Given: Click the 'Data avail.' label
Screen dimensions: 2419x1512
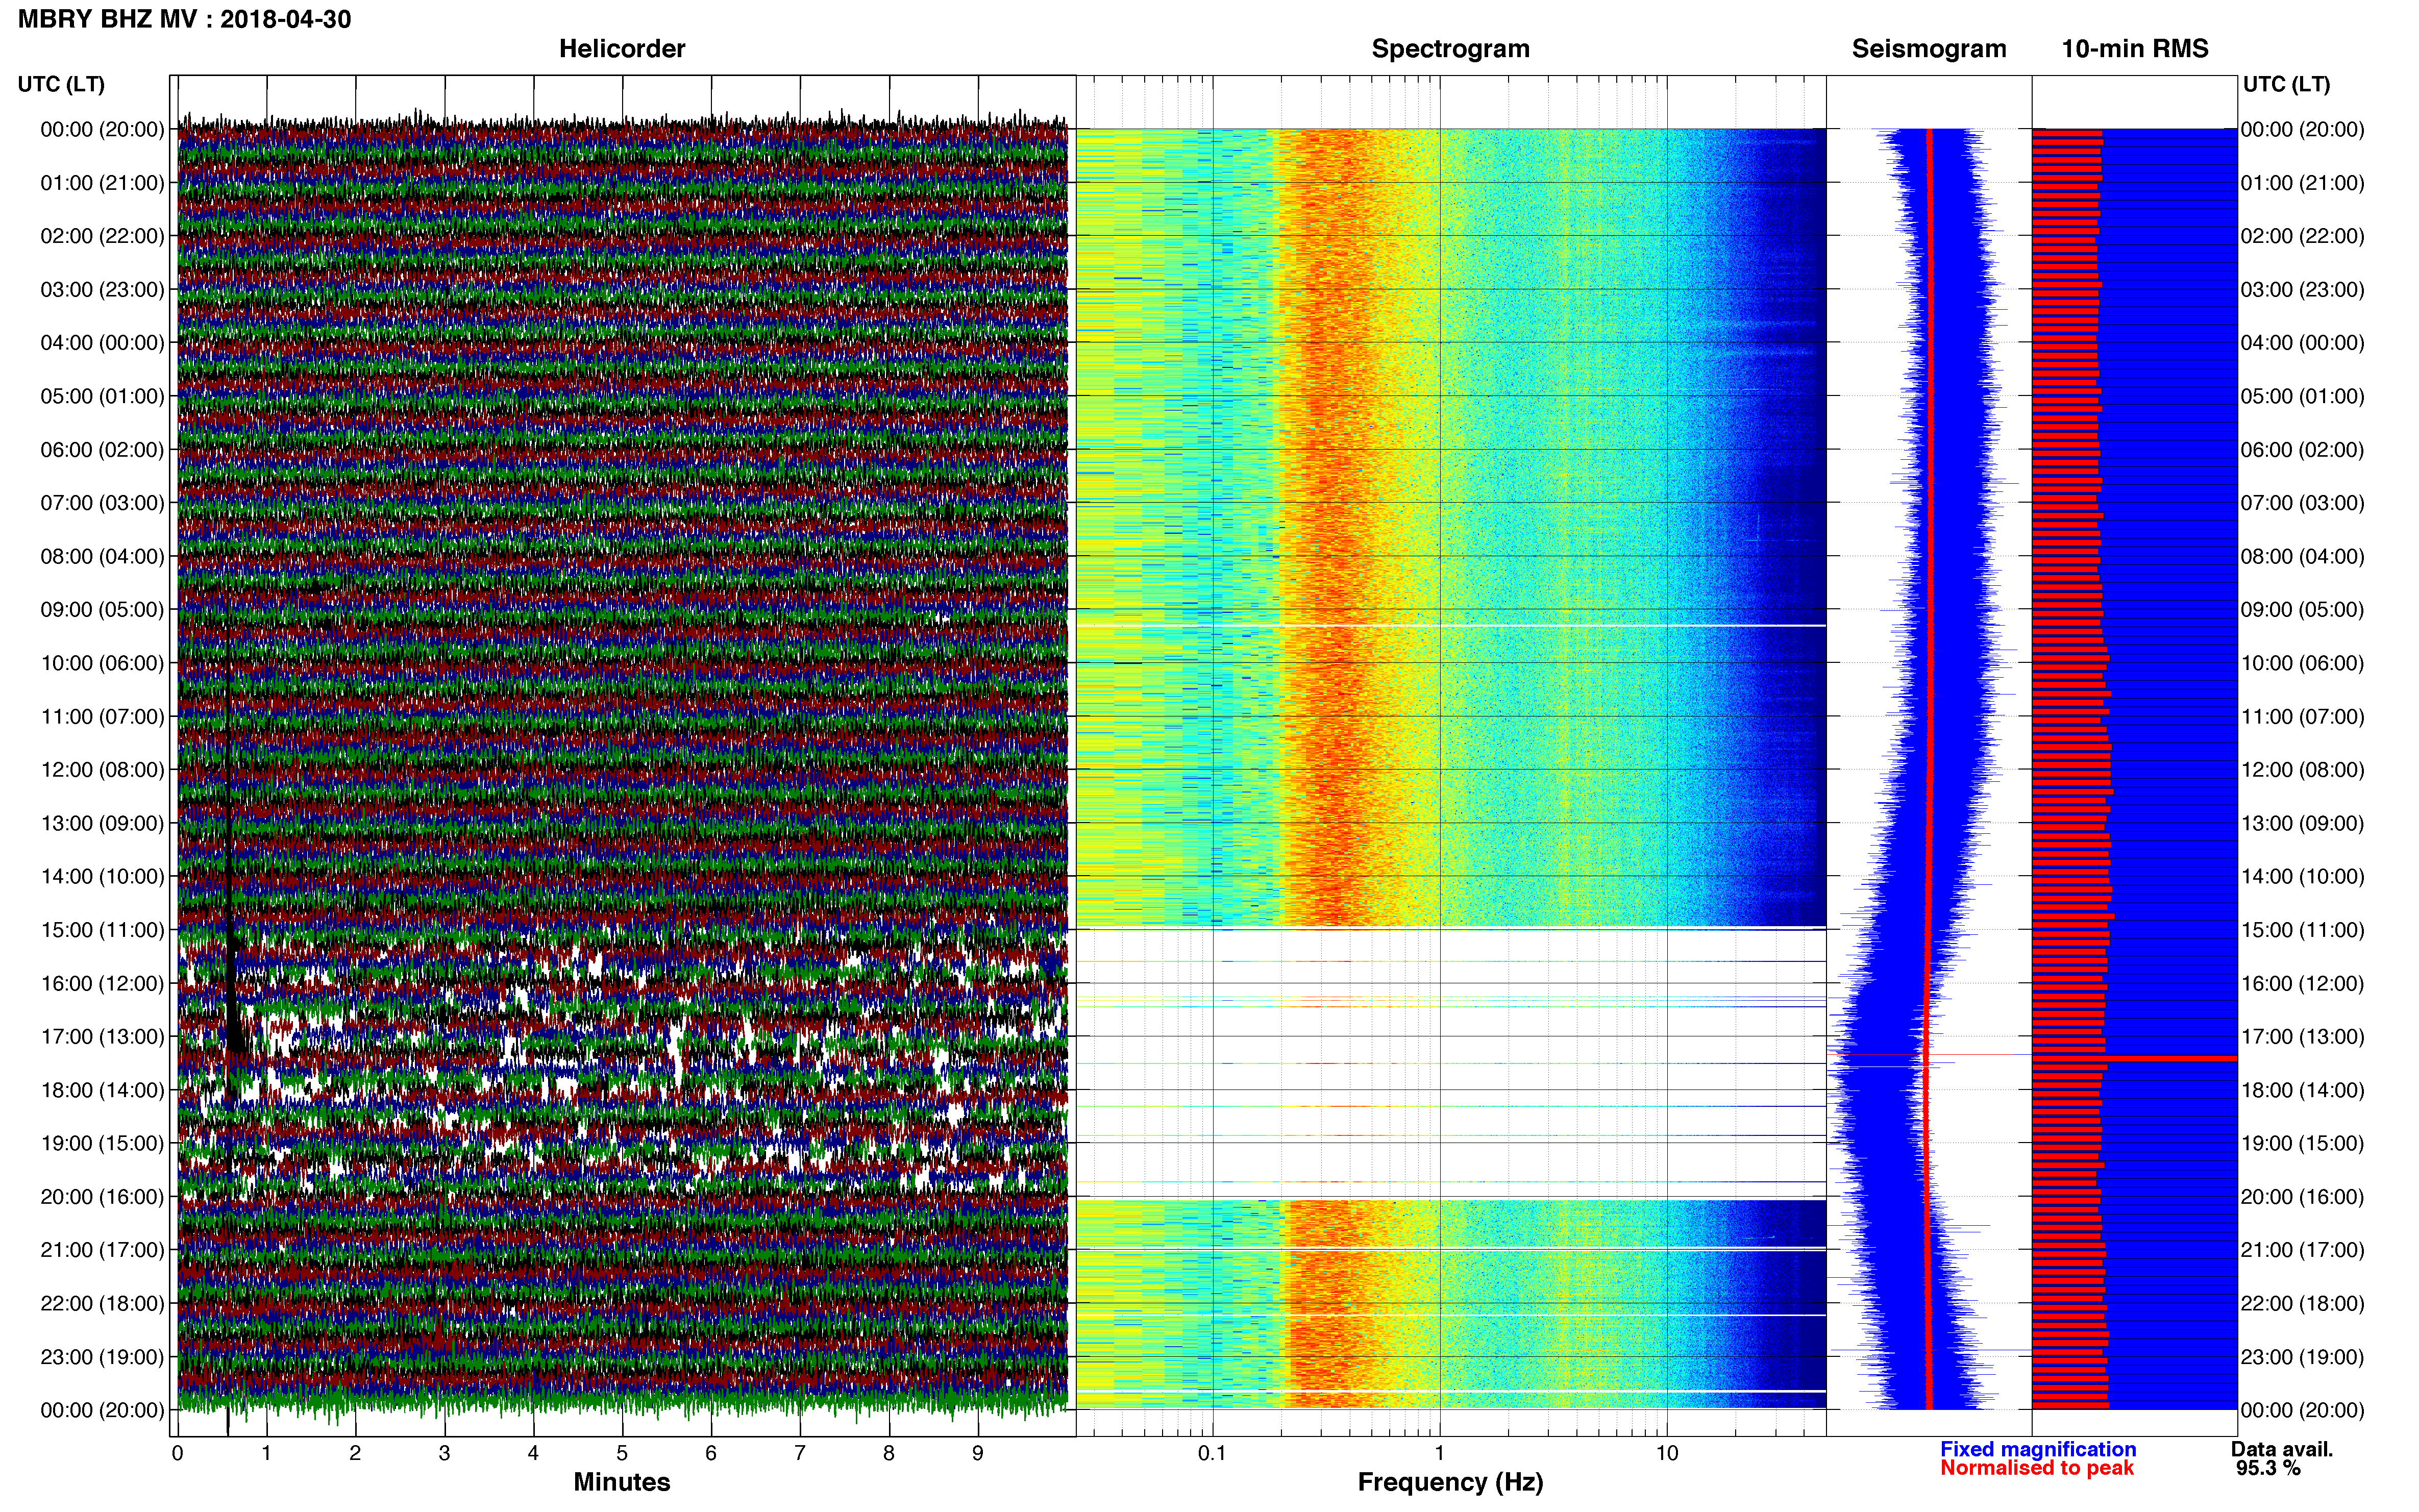Looking at the screenshot, I should click(x=2282, y=1449).
